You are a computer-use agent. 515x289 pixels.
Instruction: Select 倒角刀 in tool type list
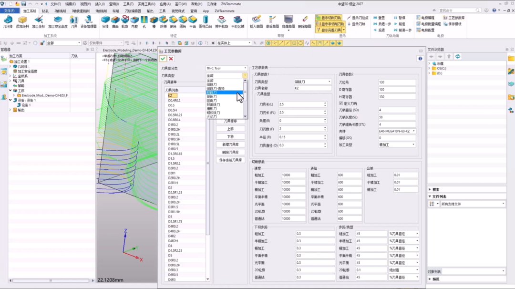click(x=224, y=96)
